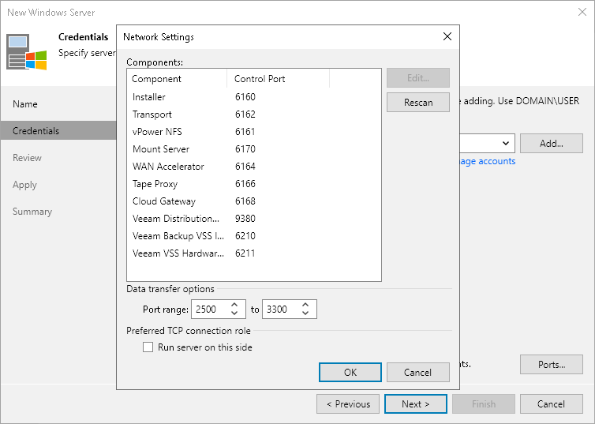Select the Tape Proxy component row
595x424 pixels.
(x=254, y=184)
